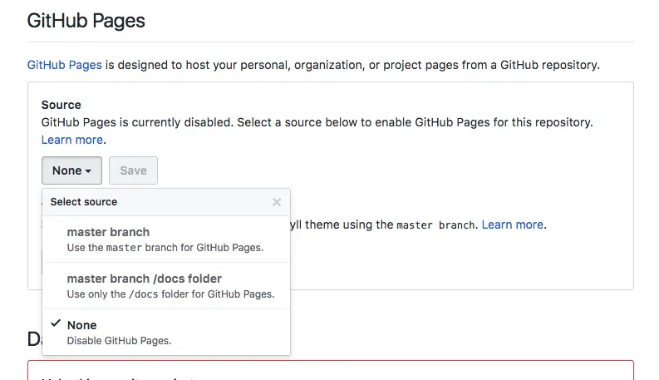This screenshot has width=659, height=380.
Task: Click the GitHub Pages section heading
Action: tap(86, 21)
